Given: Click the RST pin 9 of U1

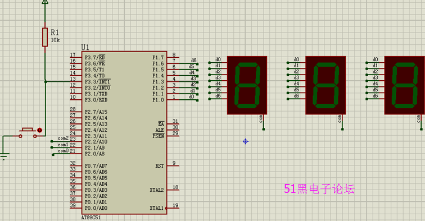Looking at the screenshot, I should coord(173,165).
